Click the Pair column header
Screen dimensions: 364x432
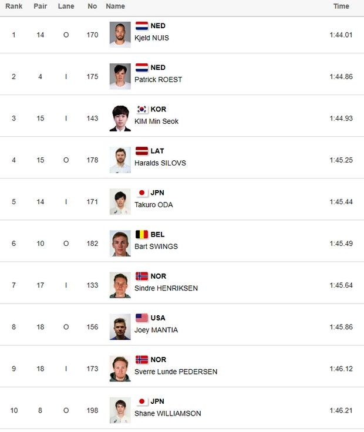point(41,6)
